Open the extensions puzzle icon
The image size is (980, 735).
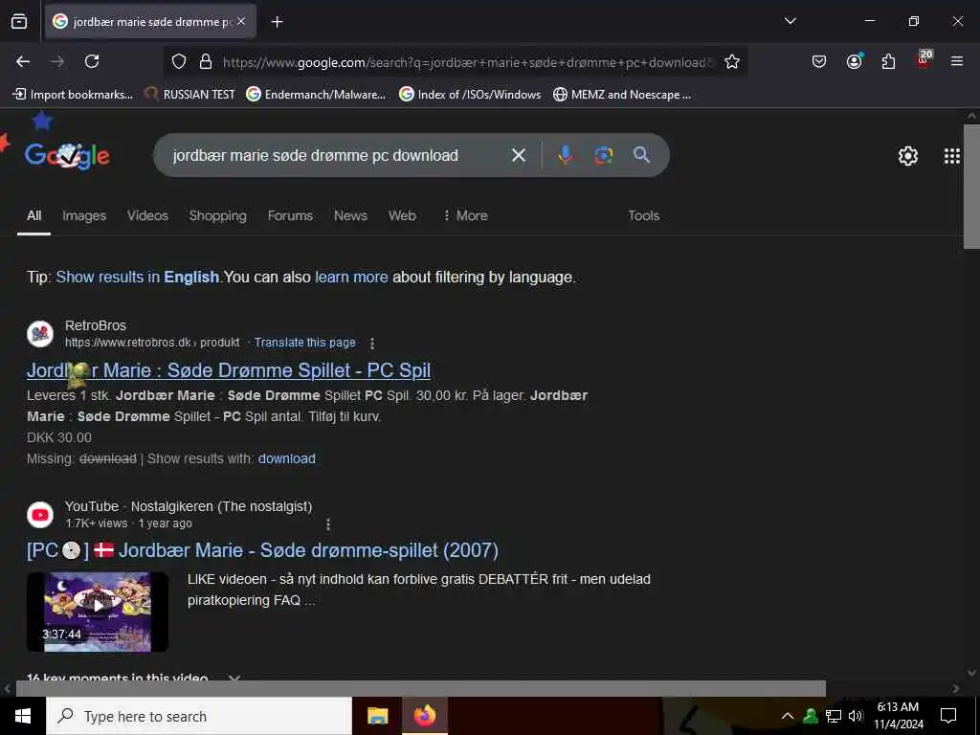point(888,61)
